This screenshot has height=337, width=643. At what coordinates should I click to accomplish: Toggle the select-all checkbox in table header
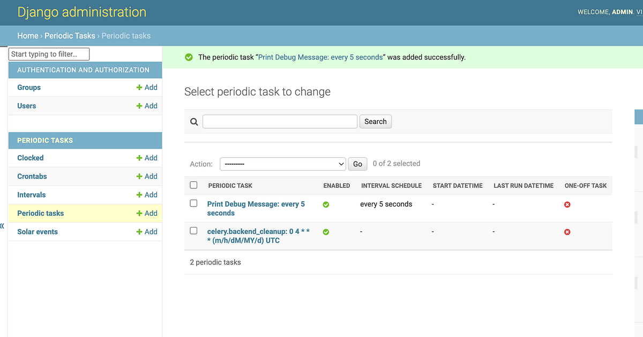click(193, 185)
